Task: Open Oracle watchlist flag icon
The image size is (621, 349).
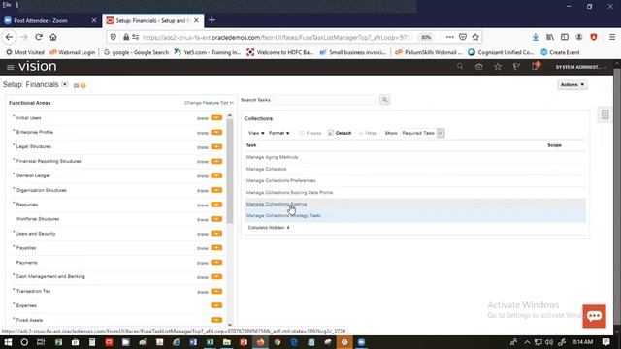Action: tap(516, 67)
